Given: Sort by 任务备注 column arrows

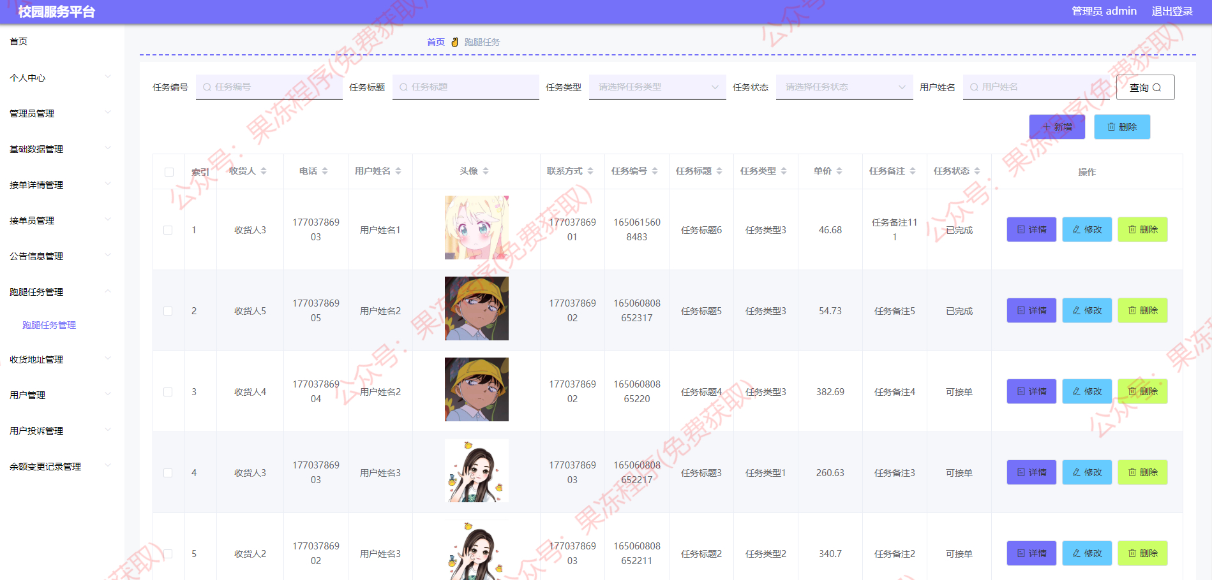Looking at the screenshot, I should tap(913, 171).
